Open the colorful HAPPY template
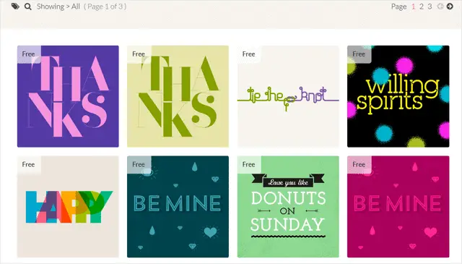This screenshot has height=264, width=462. pyautogui.click(x=68, y=207)
